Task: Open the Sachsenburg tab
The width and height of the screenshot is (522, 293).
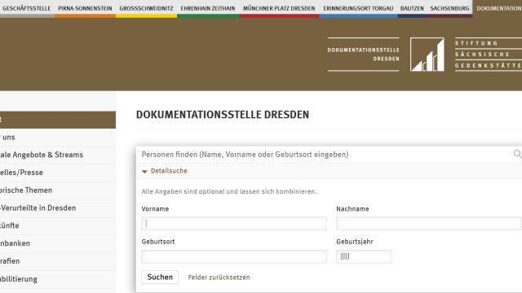Action: point(449,8)
